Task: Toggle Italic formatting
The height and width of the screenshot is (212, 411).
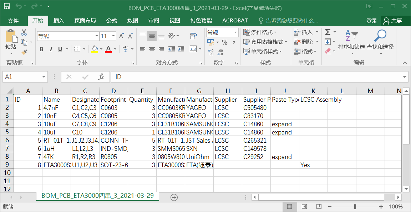Action: (51, 49)
